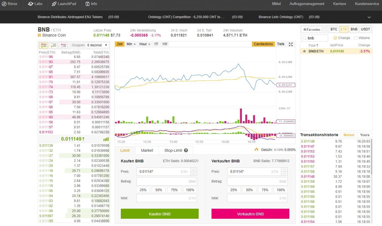The width and height of the screenshot is (382, 226).
Task: Toggle favorite star for BNB/ETH pair
Action: click(304, 51)
